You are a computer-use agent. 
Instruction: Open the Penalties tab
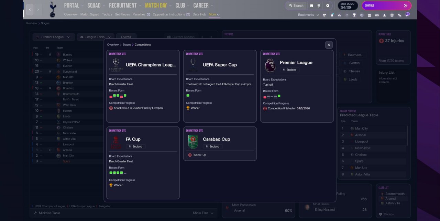coord(141,14)
